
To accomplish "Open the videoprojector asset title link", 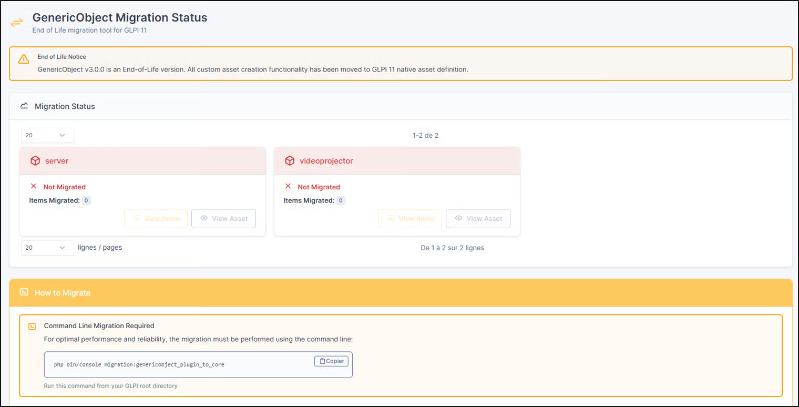I will [326, 161].
